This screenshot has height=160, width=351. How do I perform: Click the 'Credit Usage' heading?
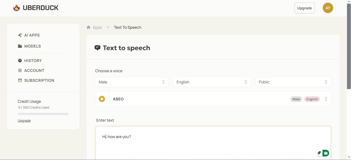pyautogui.click(x=29, y=101)
